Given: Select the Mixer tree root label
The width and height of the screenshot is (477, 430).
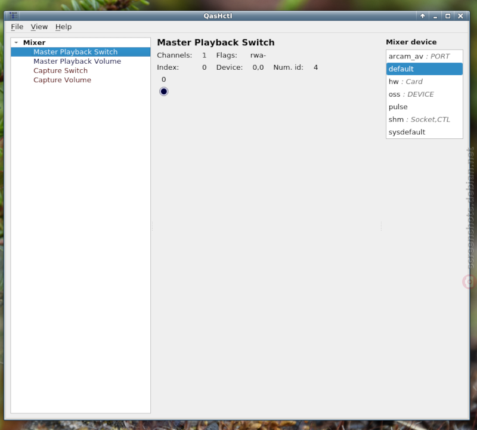Looking at the screenshot, I should point(34,42).
